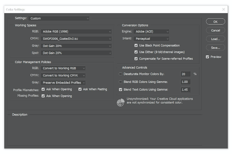Toggle Compensate for Scene-referred Profiles
The height and width of the screenshot is (154, 232).
(x=136, y=59)
